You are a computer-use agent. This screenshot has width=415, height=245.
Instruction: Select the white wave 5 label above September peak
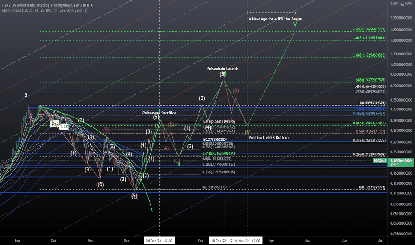tap(26, 95)
